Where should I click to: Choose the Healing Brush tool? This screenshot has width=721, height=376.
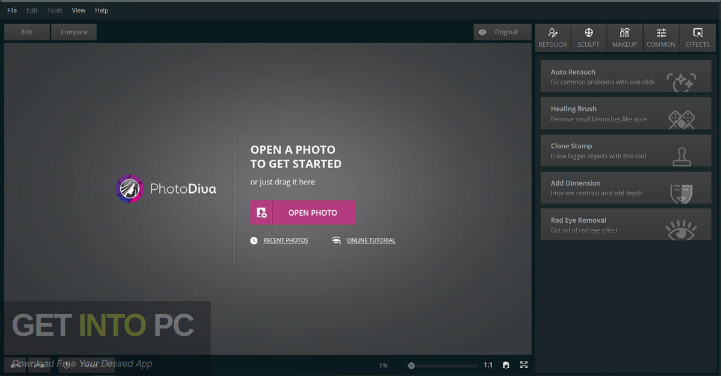[x=625, y=114]
